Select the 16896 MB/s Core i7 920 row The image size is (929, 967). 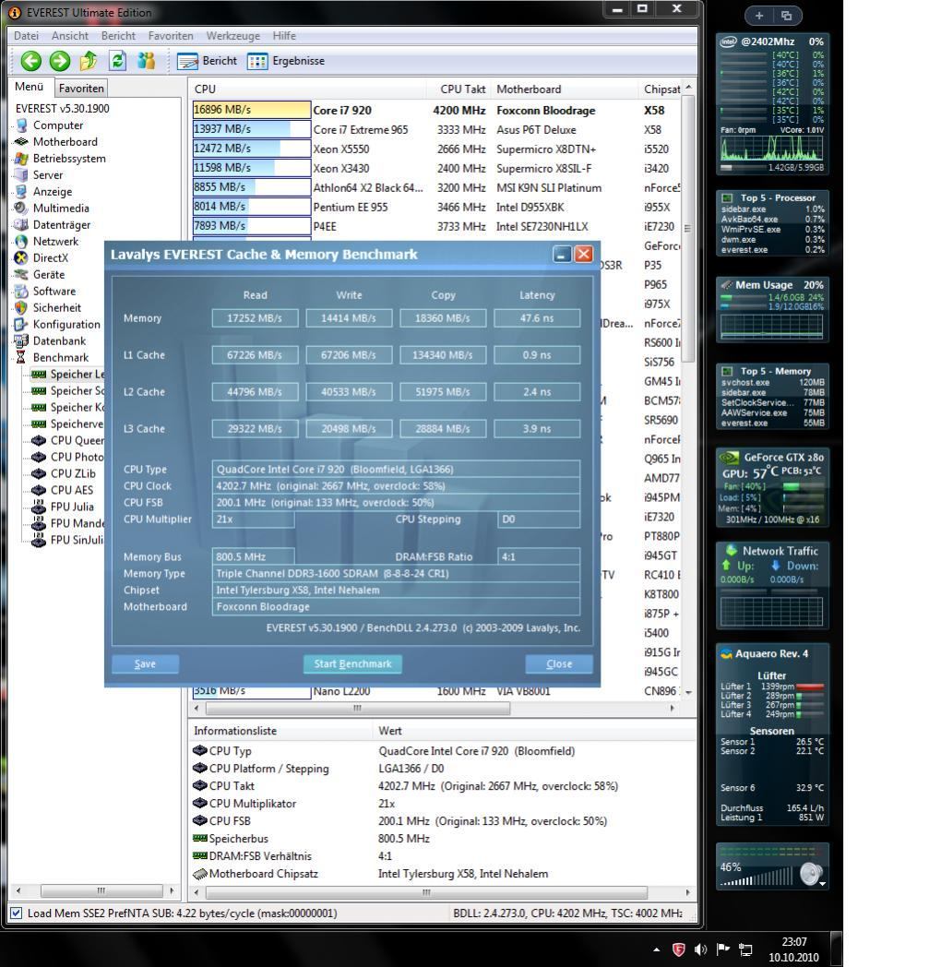tap(436, 111)
